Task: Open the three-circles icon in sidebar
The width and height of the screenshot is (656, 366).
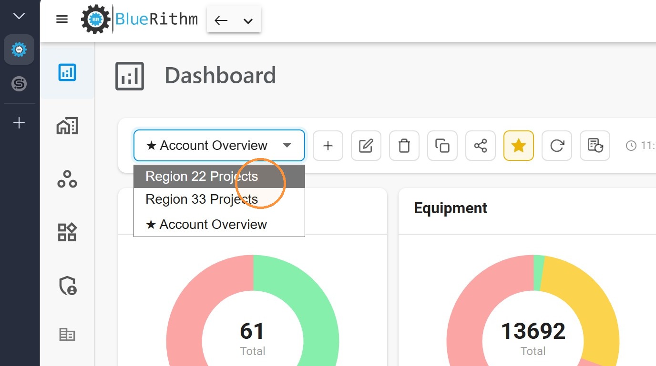Action: pos(67,179)
